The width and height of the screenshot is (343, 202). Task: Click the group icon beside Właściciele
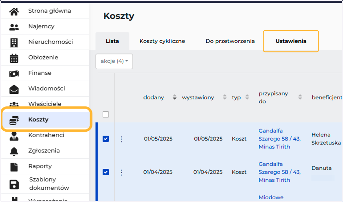click(14, 104)
